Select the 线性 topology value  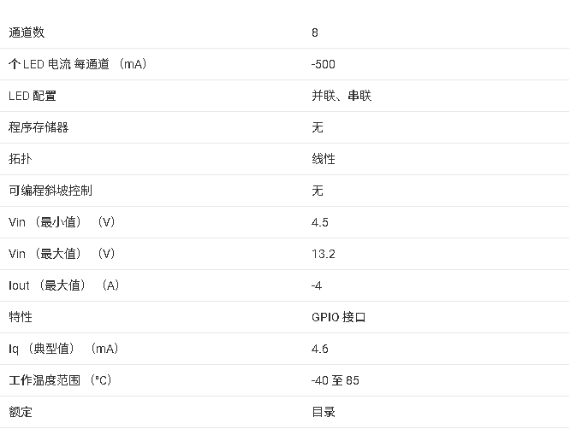tap(324, 159)
